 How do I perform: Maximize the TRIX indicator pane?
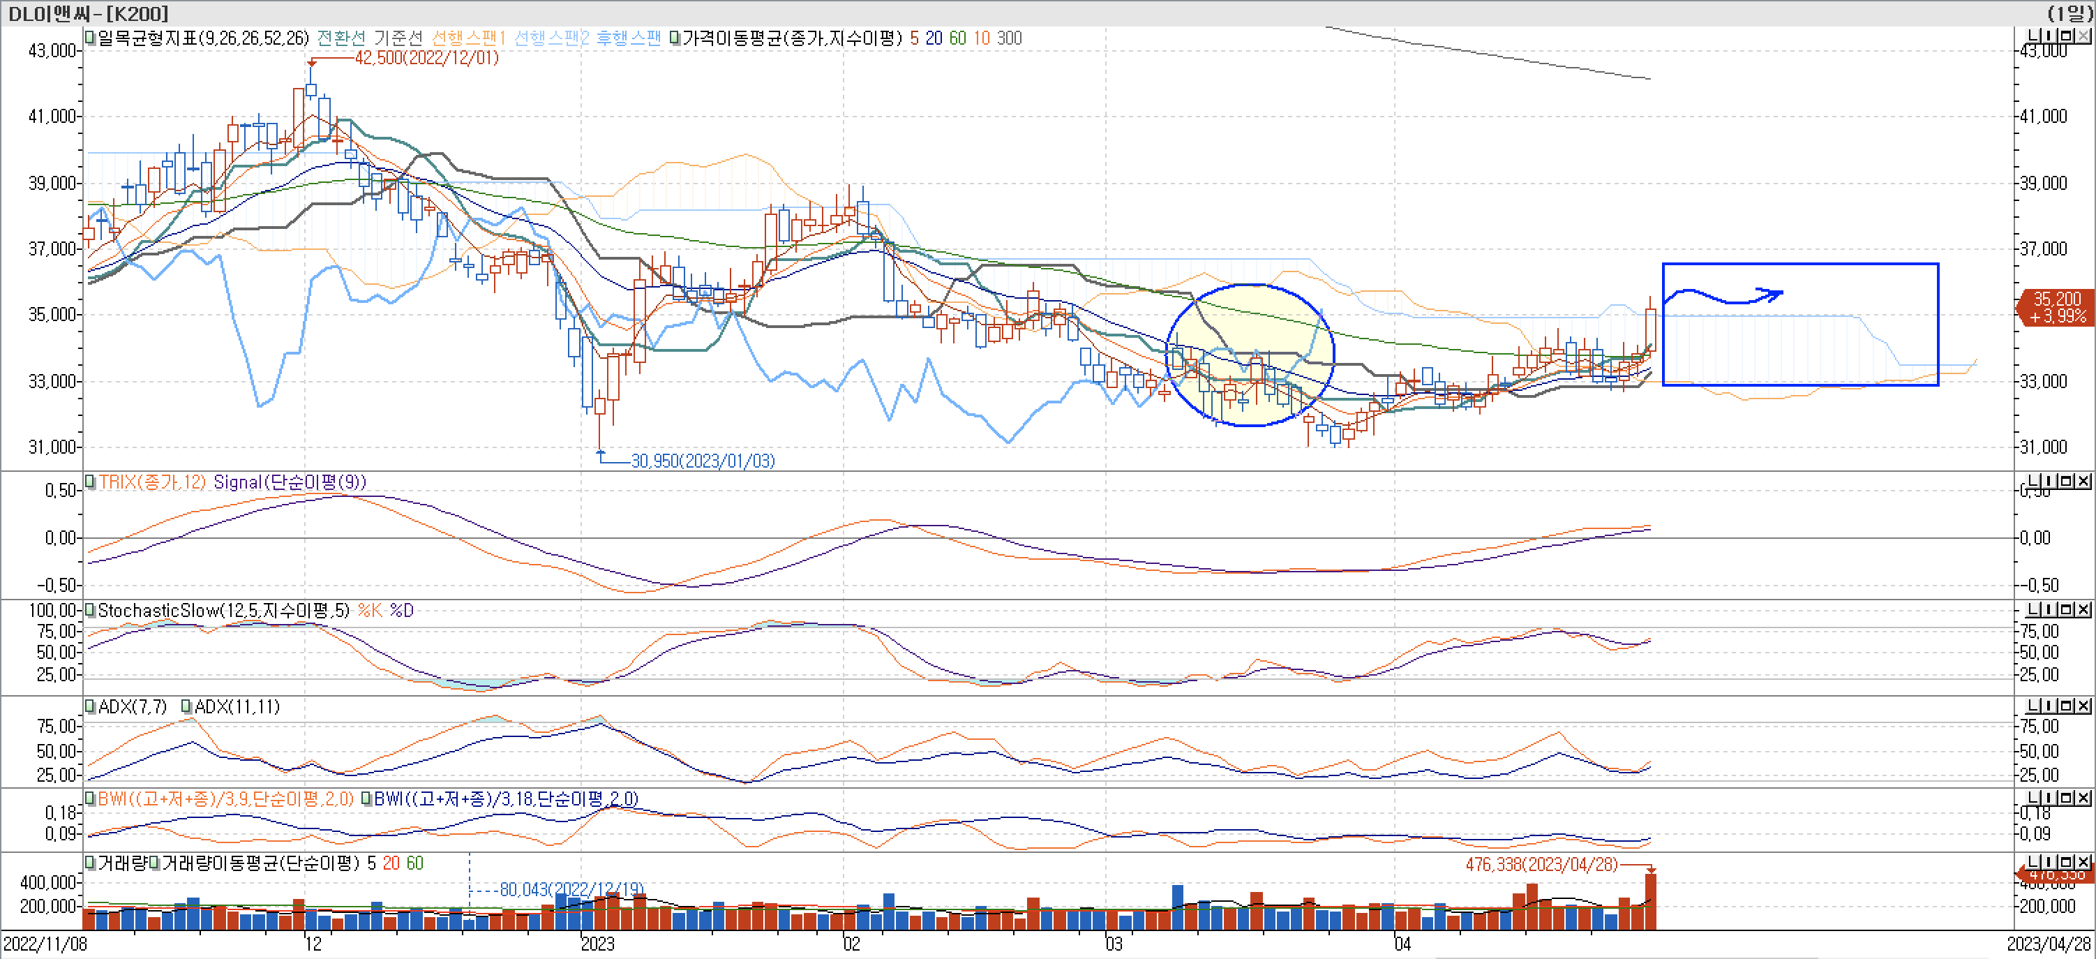(2067, 481)
